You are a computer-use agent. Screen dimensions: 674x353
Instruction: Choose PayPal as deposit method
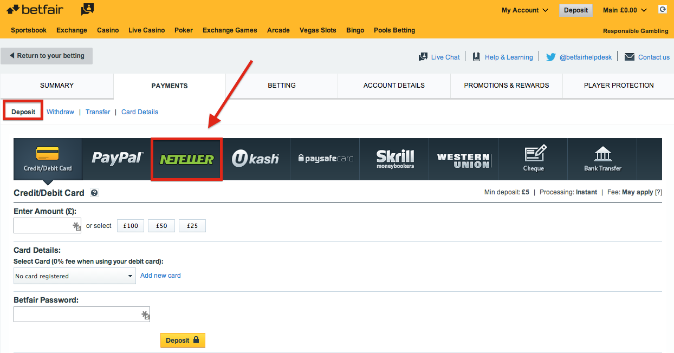[117, 159]
